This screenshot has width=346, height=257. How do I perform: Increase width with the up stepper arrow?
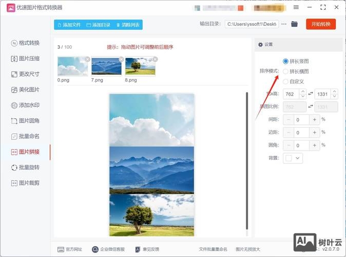pyautogui.click(x=303, y=91)
